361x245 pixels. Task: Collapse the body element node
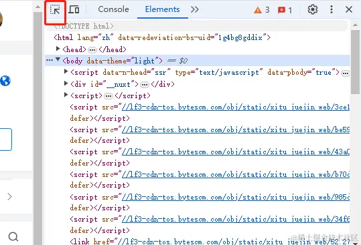pos(58,60)
